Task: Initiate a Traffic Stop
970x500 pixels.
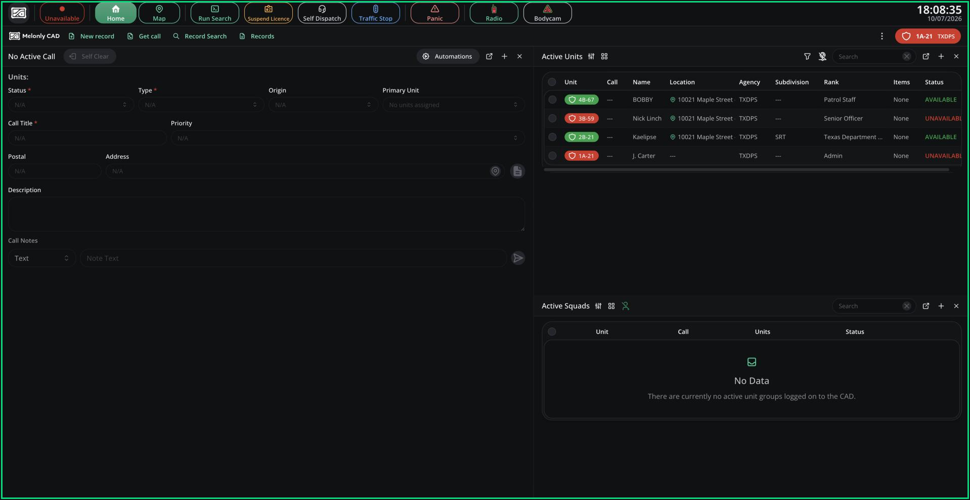Action: [x=375, y=13]
